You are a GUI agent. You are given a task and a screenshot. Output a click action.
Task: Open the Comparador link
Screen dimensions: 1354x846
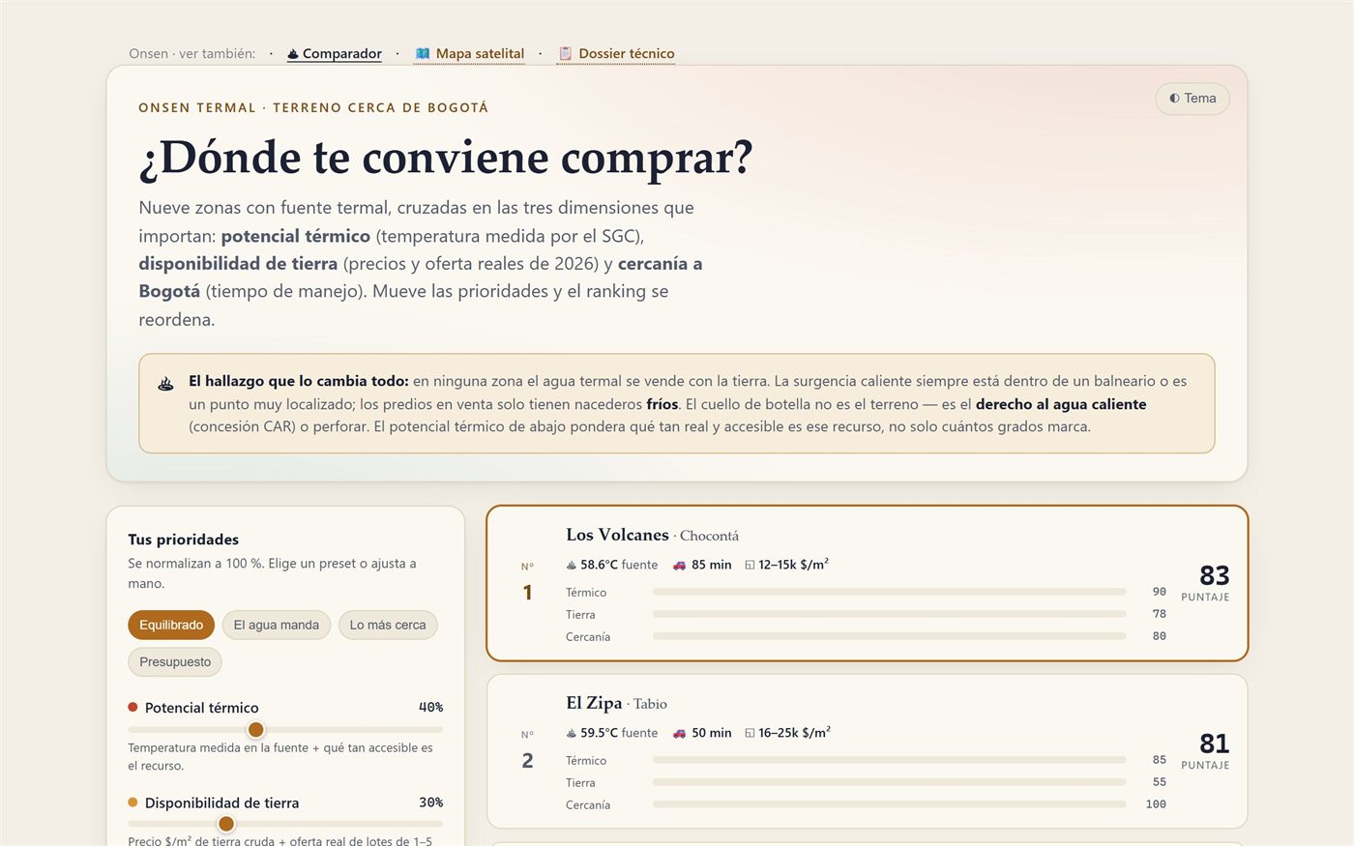tap(335, 53)
